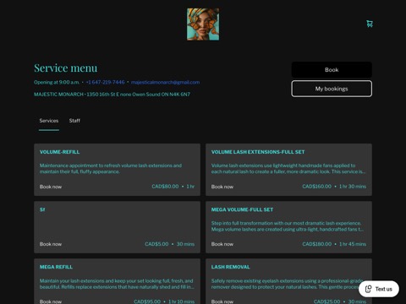The width and height of the screenshot is (406, 304).
Task: Click the VOLUME-REFILL description text
Action: coord(111,169)
